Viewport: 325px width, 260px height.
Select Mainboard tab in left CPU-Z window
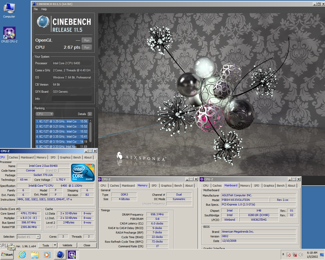coord(27,157)
